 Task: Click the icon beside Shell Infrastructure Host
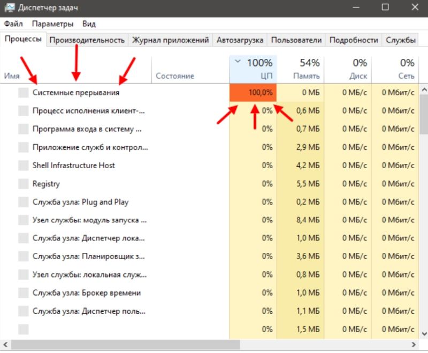coord(24,166)
